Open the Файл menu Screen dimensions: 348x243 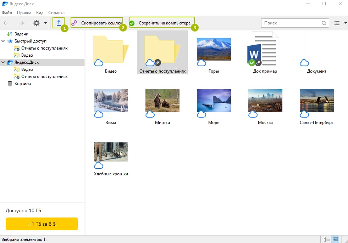click(x=7, y=13)
